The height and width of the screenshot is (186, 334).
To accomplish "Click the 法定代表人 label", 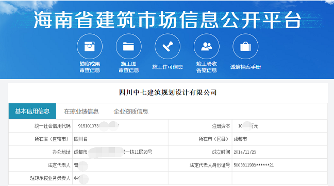I will [59, 165].
